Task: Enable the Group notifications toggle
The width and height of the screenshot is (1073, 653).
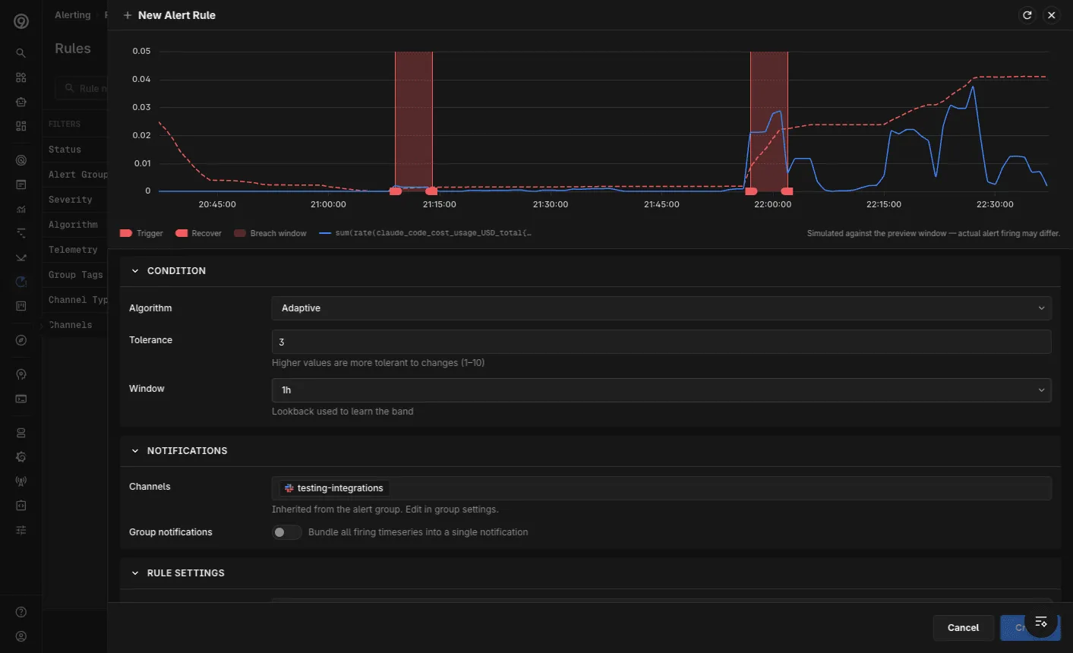Action: (286, 532)
